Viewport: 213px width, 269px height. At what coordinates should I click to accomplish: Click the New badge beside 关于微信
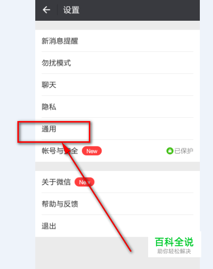85,182
